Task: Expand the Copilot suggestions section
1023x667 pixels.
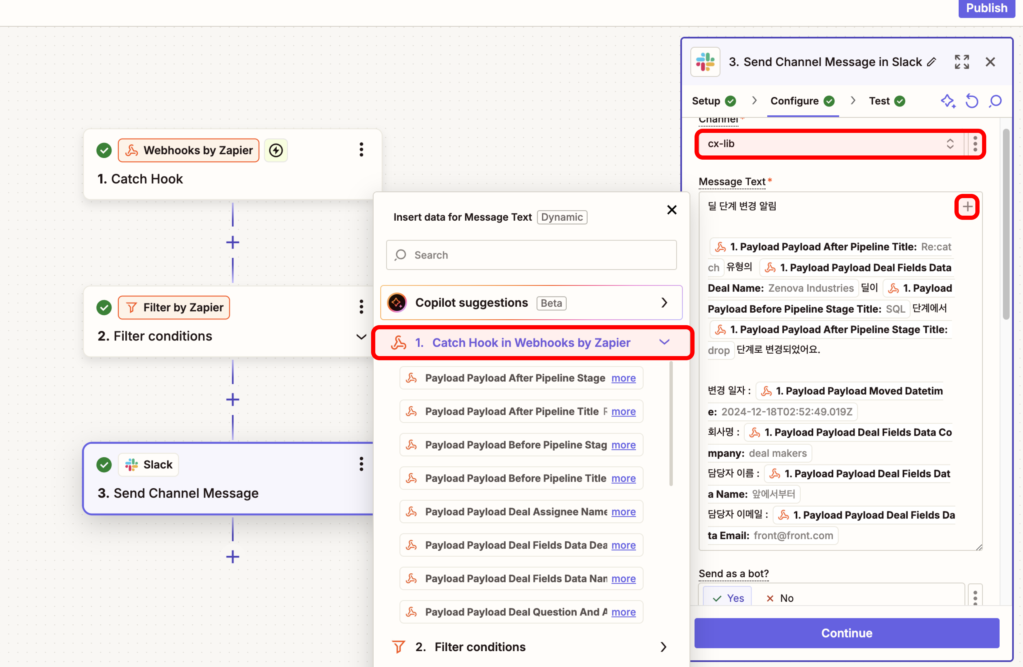Action: [x=664, y=303]
